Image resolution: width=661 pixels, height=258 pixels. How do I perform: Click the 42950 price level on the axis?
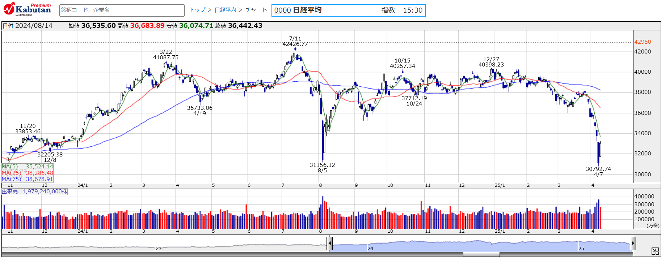pyautogui.click(x=643, y=42)
